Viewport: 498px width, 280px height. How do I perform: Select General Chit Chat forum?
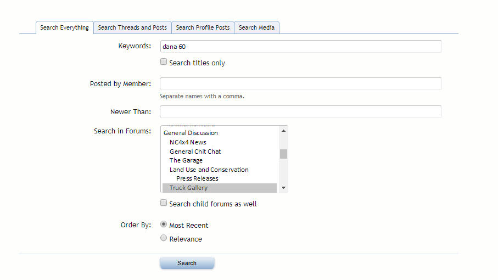195,152
